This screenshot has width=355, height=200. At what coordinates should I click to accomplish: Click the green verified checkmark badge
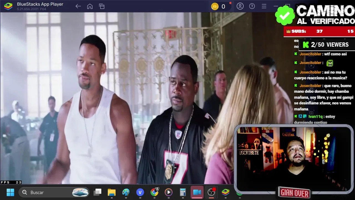click(x=285, y=15)
